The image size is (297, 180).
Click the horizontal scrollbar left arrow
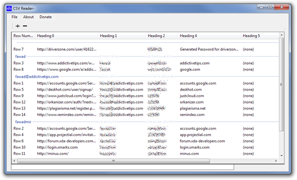14,161
